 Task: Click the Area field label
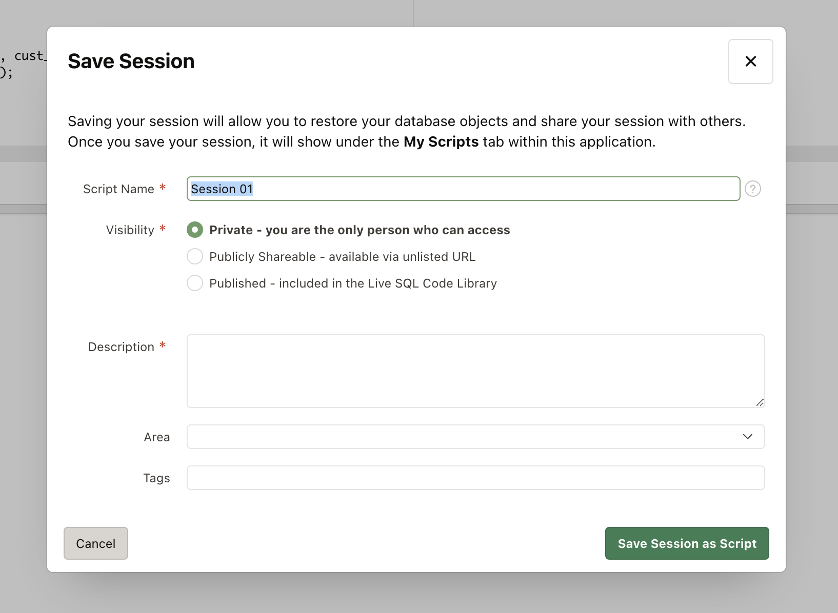[x=156, y=437]
